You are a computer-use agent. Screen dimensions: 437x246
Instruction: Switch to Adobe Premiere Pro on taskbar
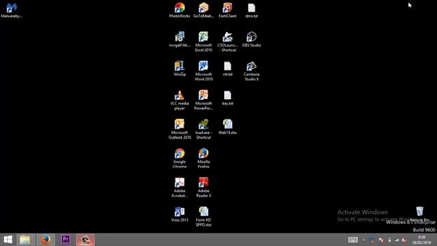pyautogui.click(x=66, y=239)
